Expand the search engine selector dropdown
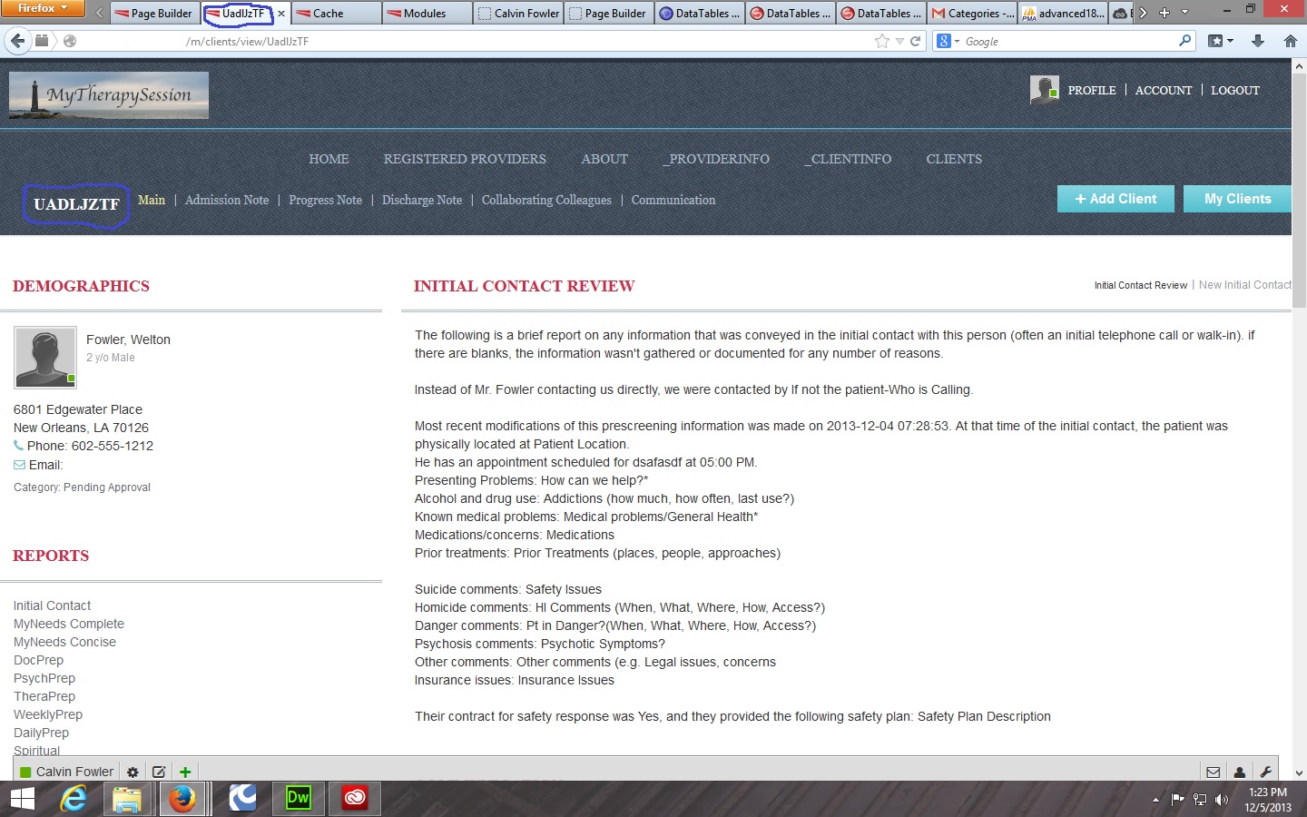The width and height of the screenshot is (1307, 817). (x=948, y=41)
